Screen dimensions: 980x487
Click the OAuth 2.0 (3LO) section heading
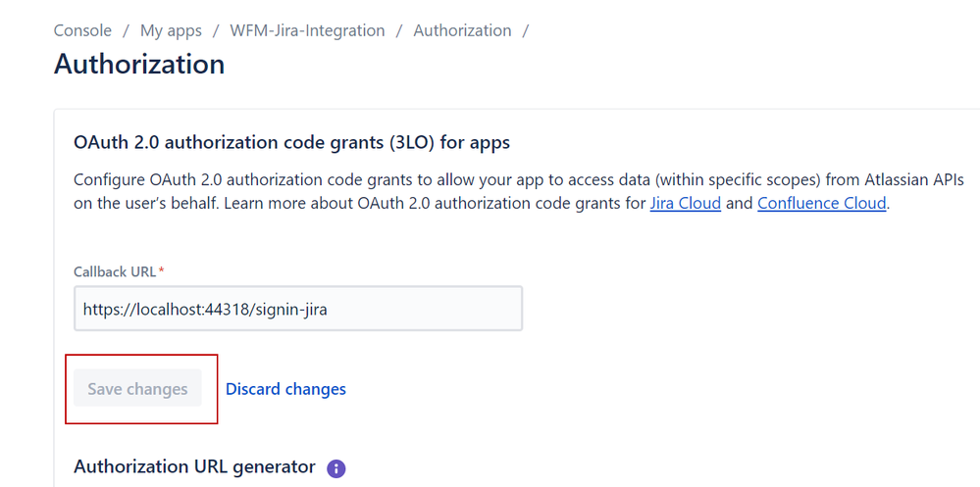[x=292, y=142]
